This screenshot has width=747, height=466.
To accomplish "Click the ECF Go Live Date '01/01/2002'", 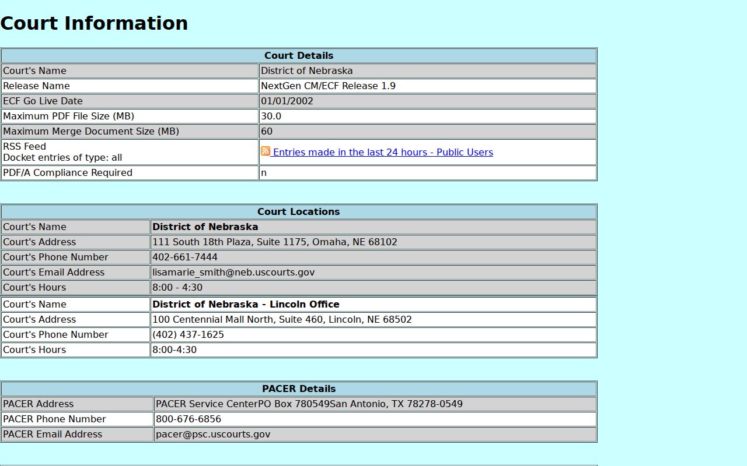I will coord(287,101).
